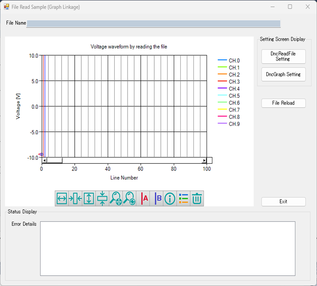Click the horizontal shrink graph icon

pos(75,198)
